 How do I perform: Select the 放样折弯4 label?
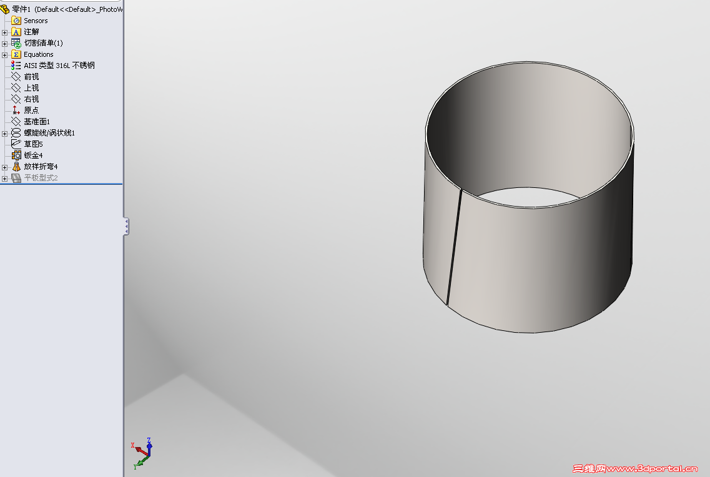41,167
